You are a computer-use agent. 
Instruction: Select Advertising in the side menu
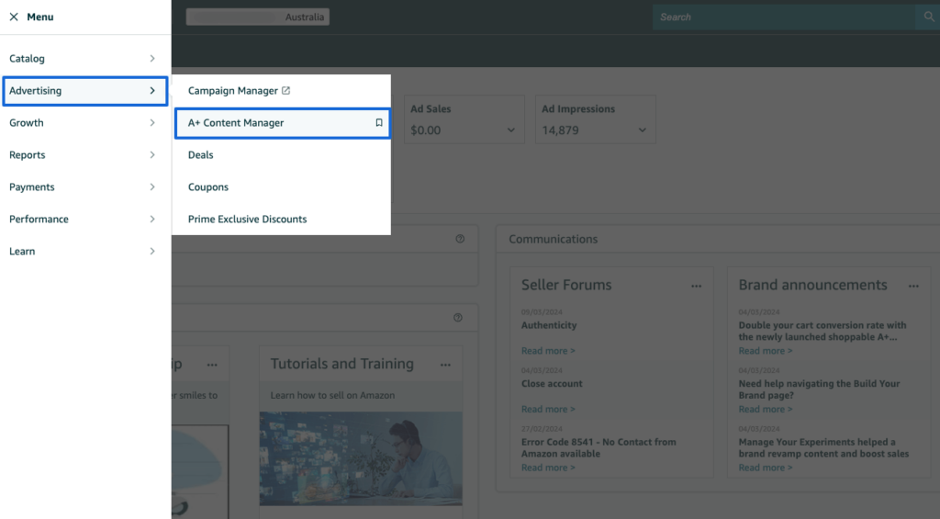tap(85, 91)
